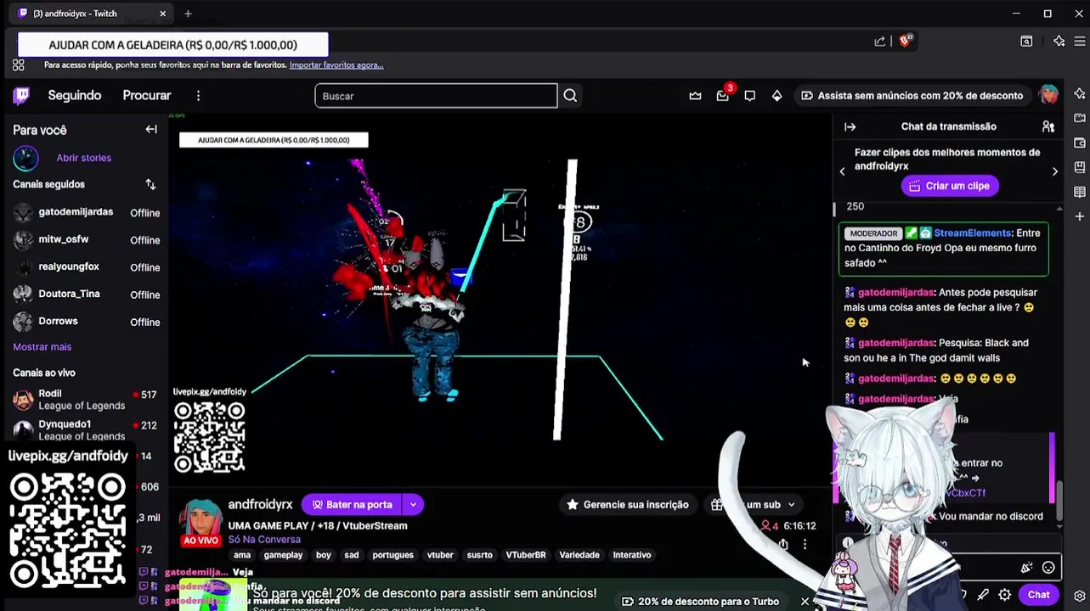Open Prime loot crown icon
Viewport: 1090px width, 611px height.
(x=695, y=96)
